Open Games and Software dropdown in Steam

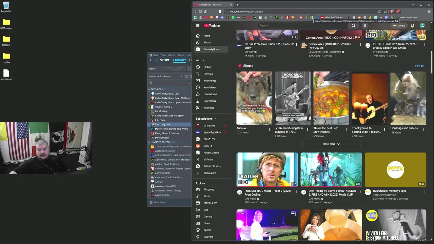pyautogui.click(x=166, y=76)
